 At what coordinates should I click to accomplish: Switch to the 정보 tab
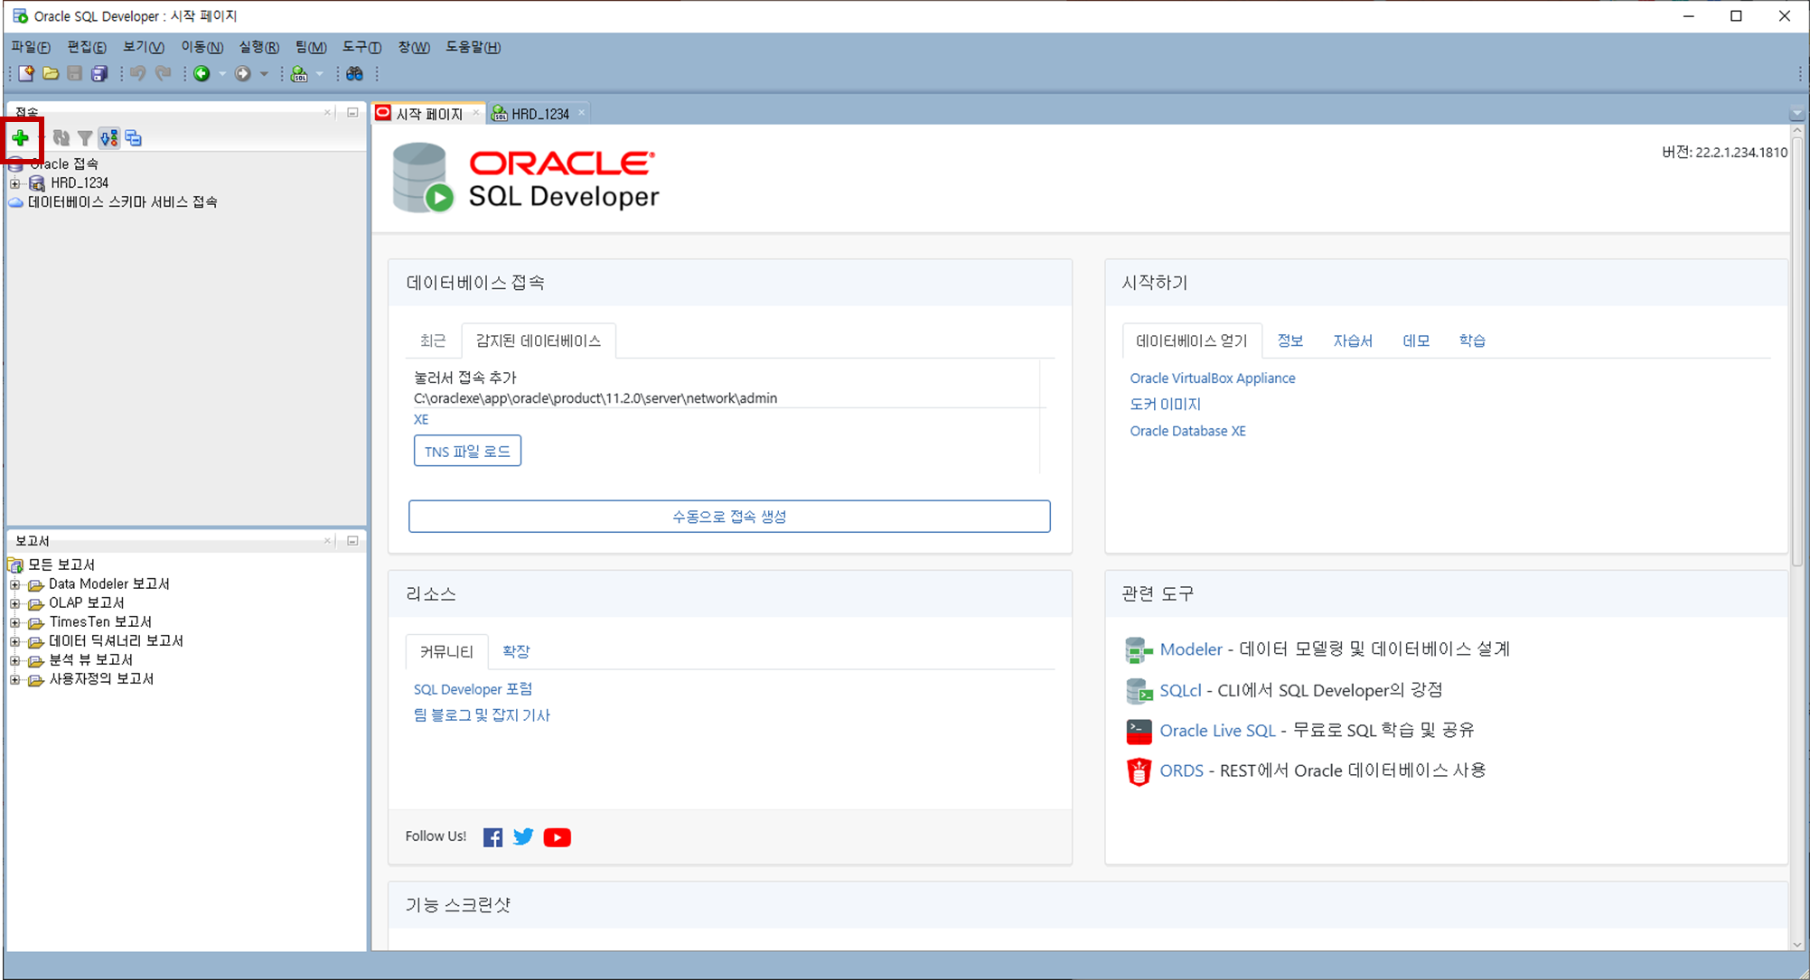(1290, 341)
